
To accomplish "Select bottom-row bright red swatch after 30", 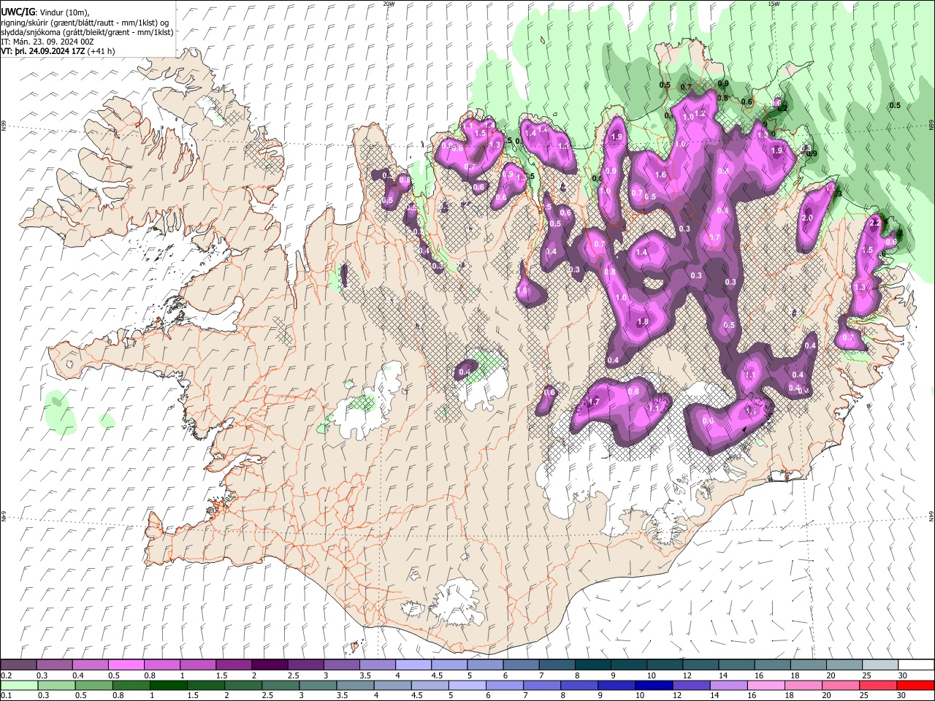I will pyautogui.click(x=916, y=685).
